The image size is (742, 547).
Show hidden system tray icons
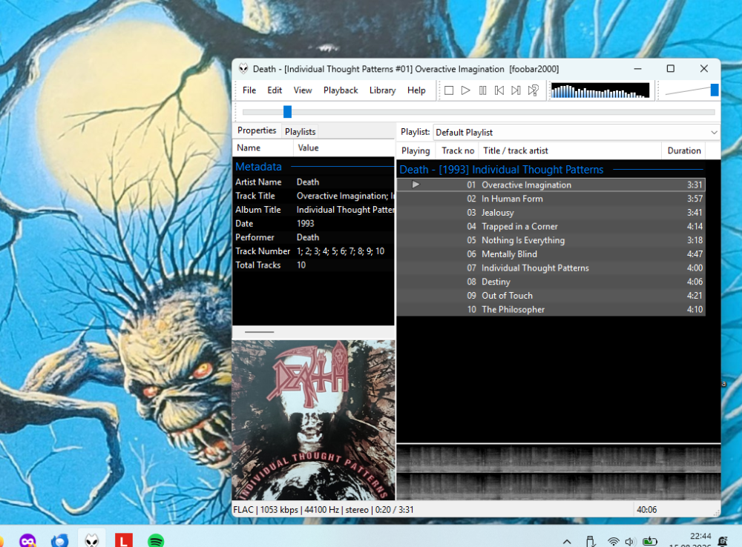click(567, 541)
